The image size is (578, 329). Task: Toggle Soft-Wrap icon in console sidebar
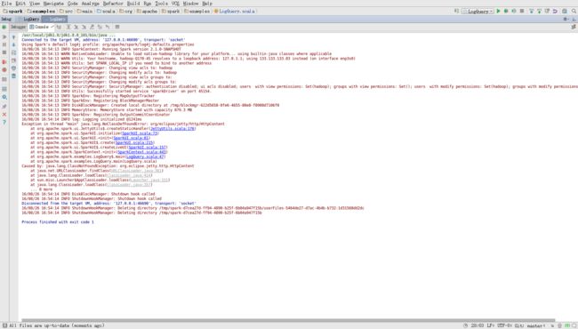pos(13,52)
